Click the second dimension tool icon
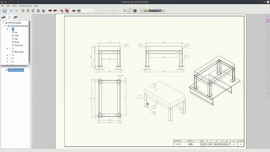This screenshot has width=270, height=152. click(28, 11)
